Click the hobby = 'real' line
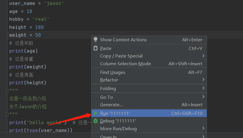The image size is (243, 138). pos(29,19)
